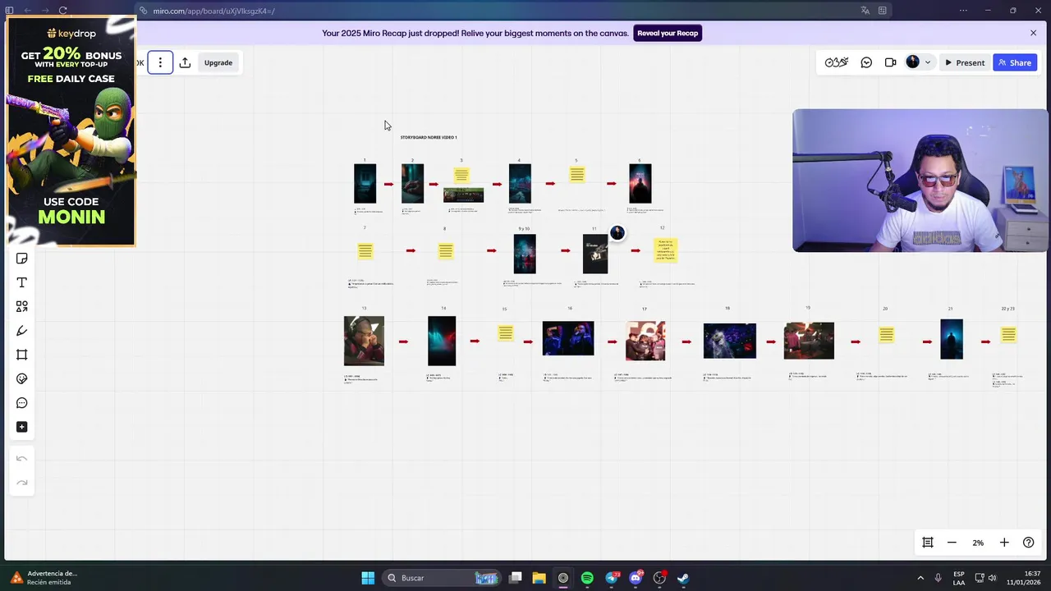Click the Upgrade button
Image resolution: width=1051 pixels, height=591 pixels.
pyautogui.click(x=218, y=62)
